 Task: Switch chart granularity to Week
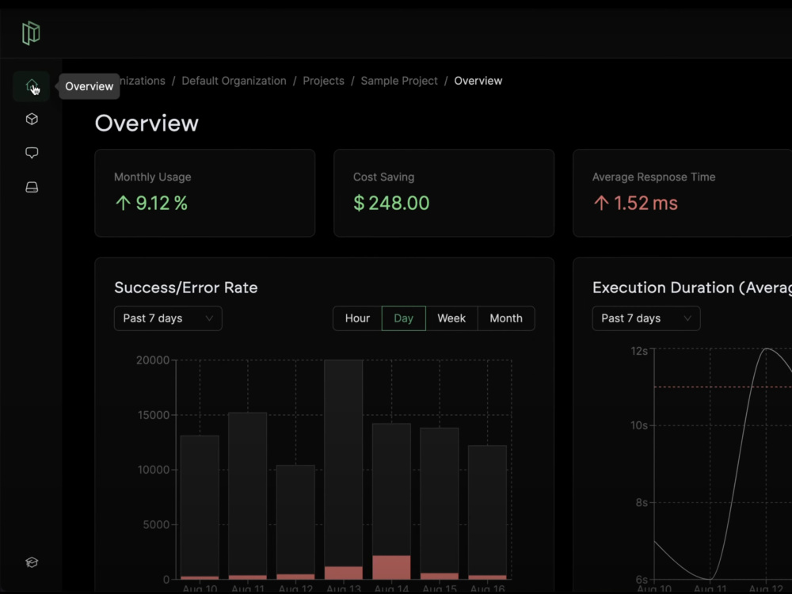point(451,318)
